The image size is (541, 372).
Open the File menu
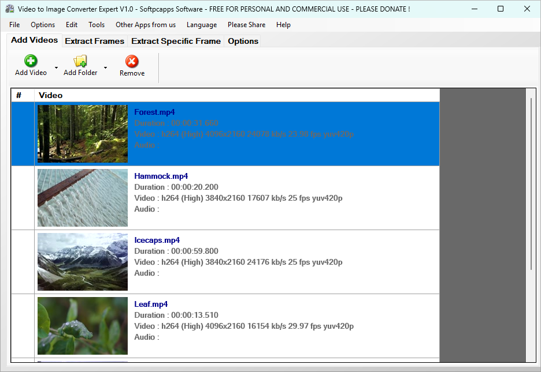[14, 25]
